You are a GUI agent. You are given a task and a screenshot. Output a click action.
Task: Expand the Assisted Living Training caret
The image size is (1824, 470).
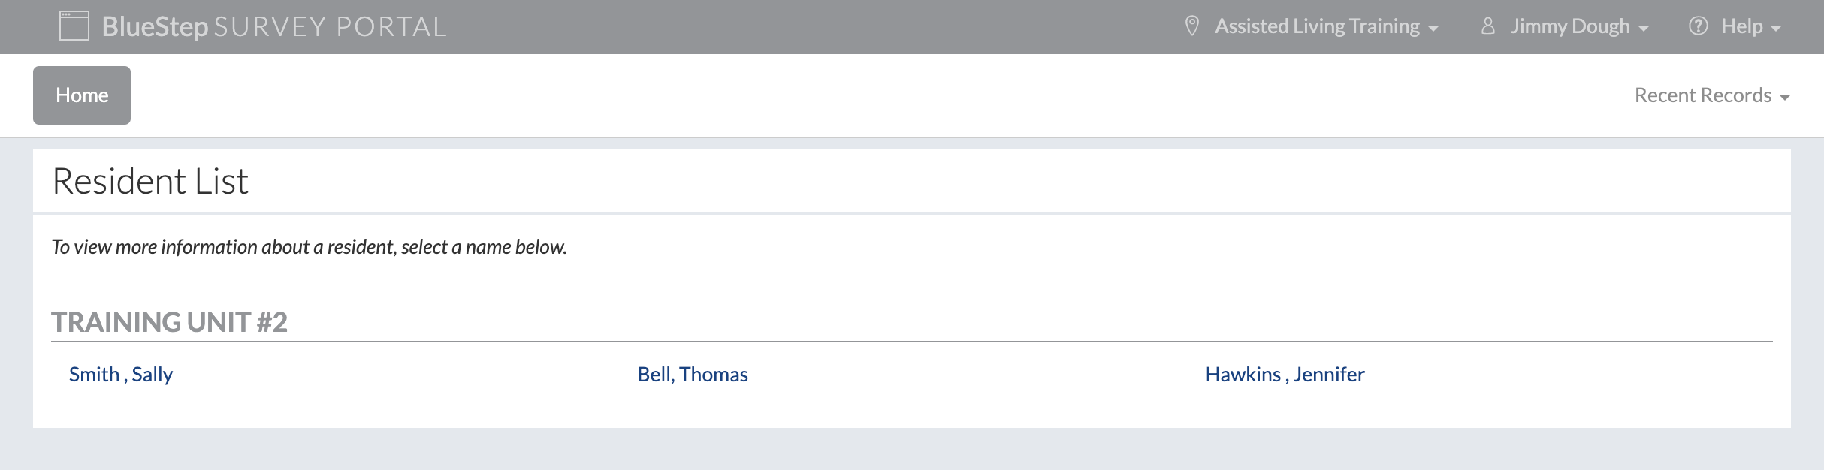tap(1433, 29)
